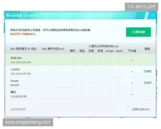This screenshot has width=161, height=129.
Task: Click 114.114.114.114 under 本地 DNS
Action: click(x=21, y=62)
